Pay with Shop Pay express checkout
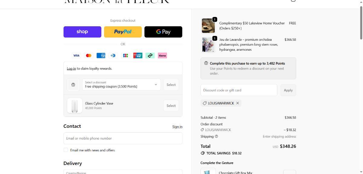Viewport: 363px width, 174px height. click(x=82, y=32)
